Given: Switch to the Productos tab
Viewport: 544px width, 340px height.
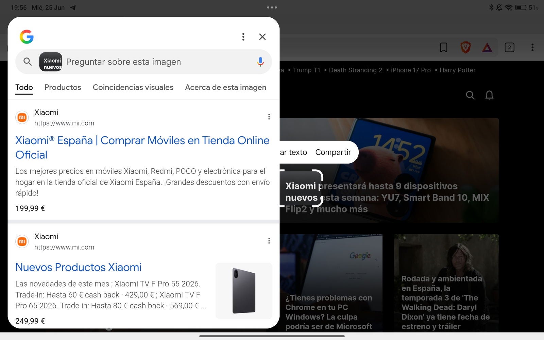Looking at the screenshot, I should tap(63, 87).
